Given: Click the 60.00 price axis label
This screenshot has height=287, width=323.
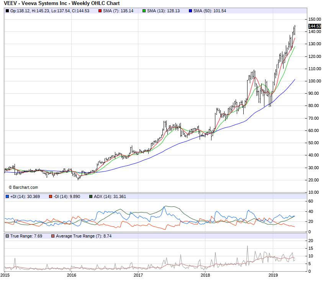Looking at the screenshot, I should [313, 130].
